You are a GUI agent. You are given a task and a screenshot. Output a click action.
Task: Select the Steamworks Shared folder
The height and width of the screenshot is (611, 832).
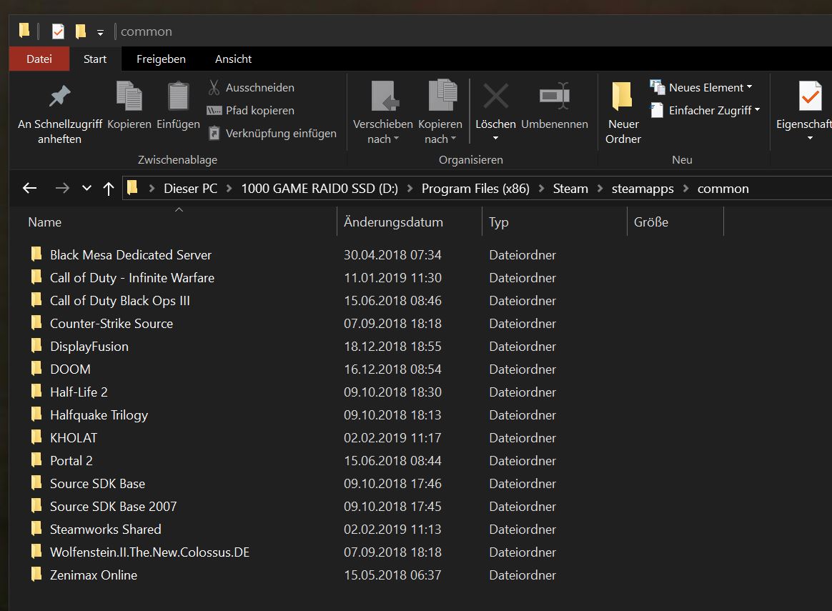[106, 530]
